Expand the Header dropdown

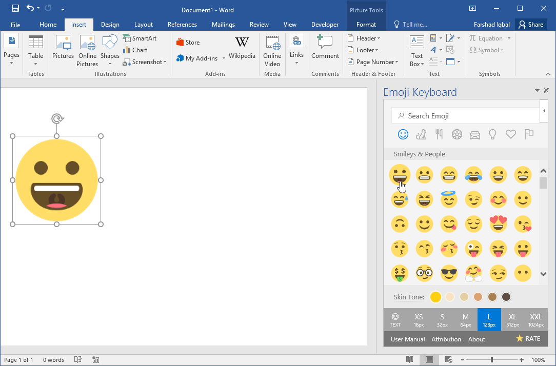tap(364, 38)
